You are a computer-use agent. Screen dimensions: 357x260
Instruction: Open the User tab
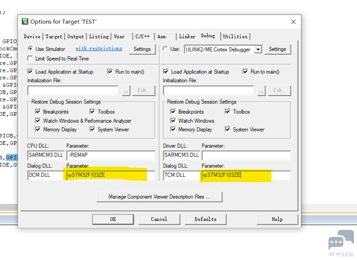122,36
